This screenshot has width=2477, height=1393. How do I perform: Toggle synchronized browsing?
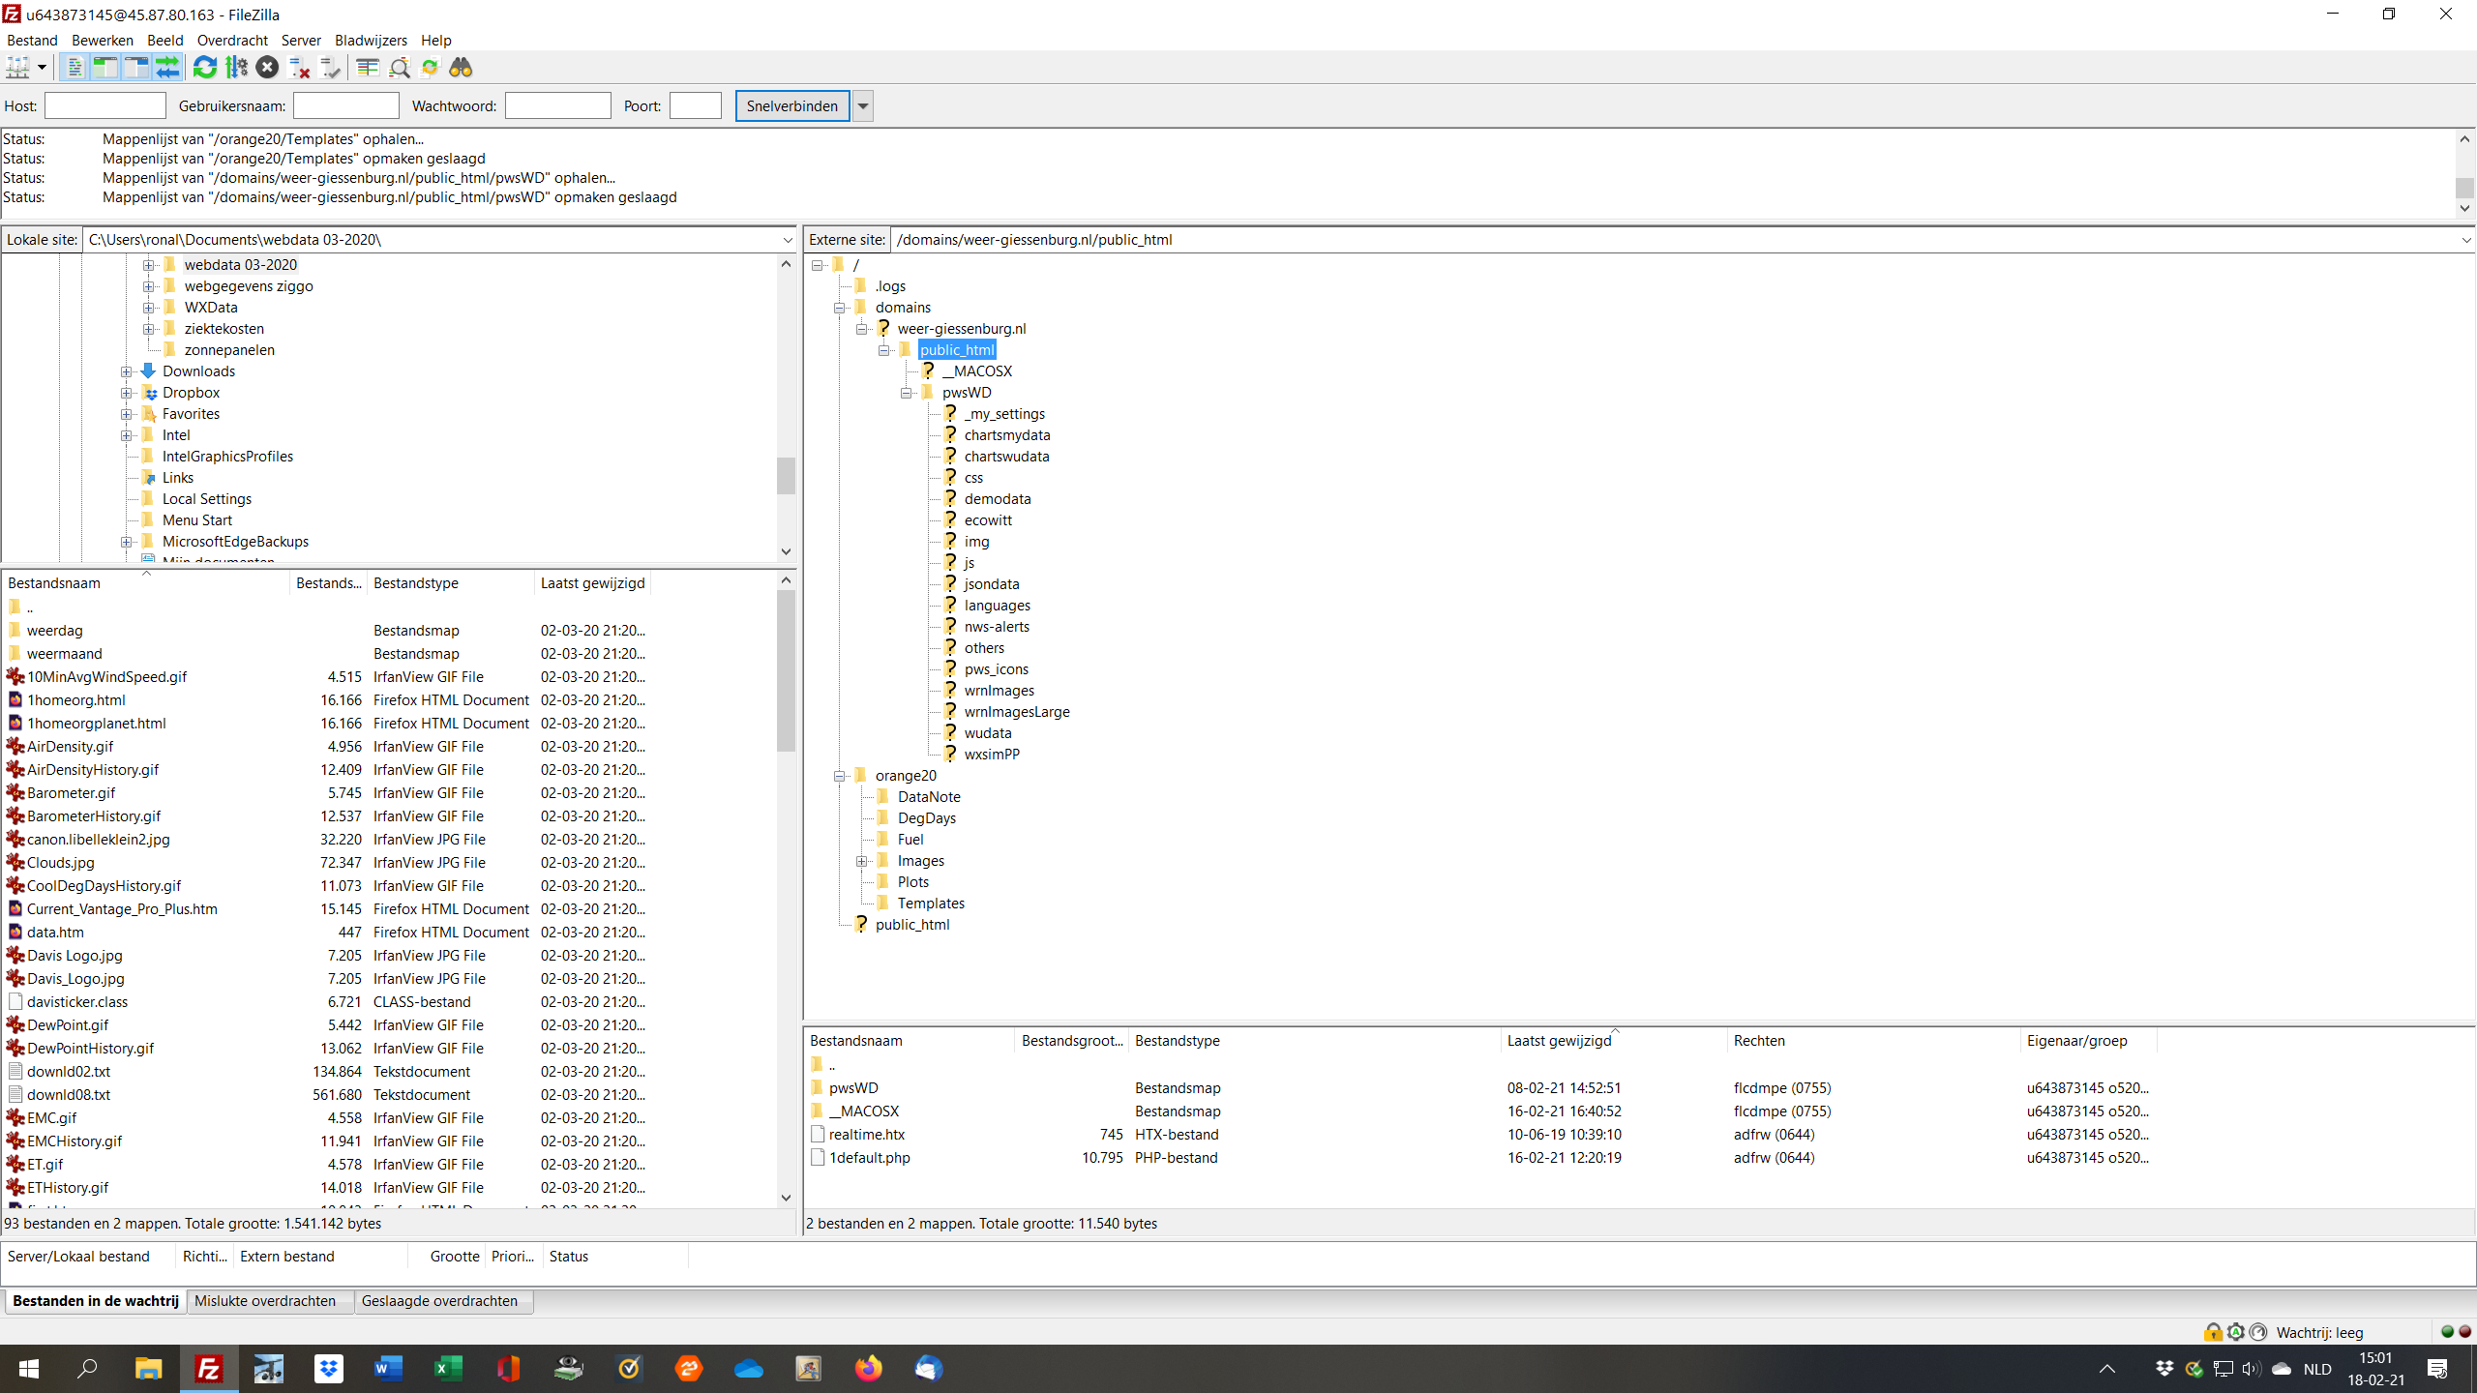point(430,68)
